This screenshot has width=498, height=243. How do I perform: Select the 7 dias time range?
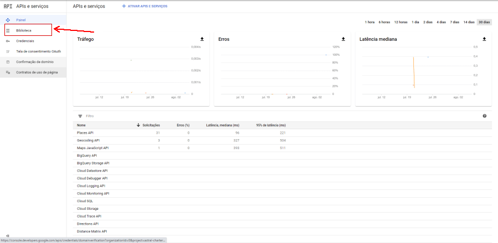454,22
